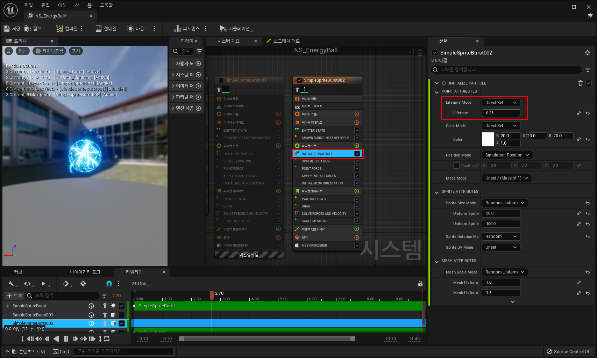Open the 애셋 (Asset) menu
597x358 pixels.
[x=62, y=5]
